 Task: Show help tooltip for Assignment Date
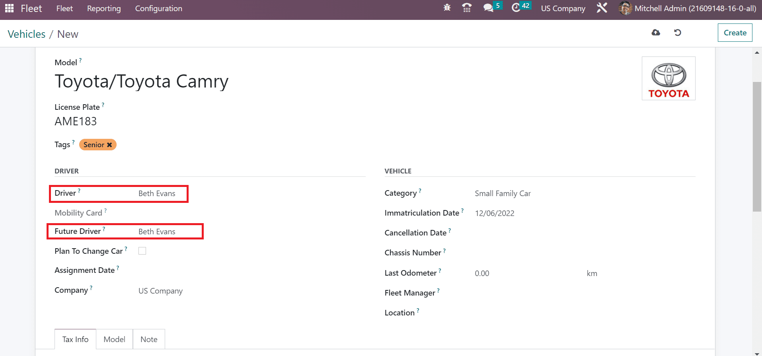coord(118,268)
